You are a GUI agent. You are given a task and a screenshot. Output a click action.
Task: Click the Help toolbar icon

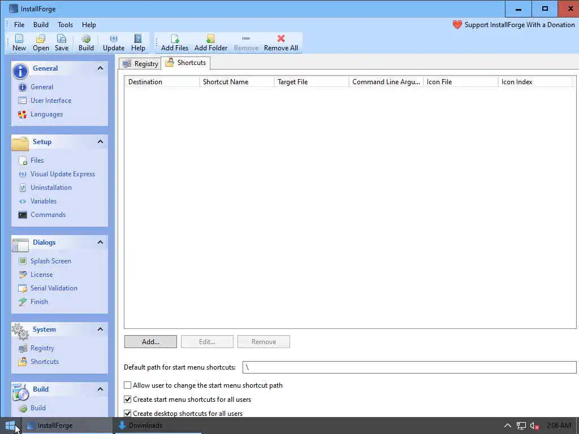click(138, 42)
